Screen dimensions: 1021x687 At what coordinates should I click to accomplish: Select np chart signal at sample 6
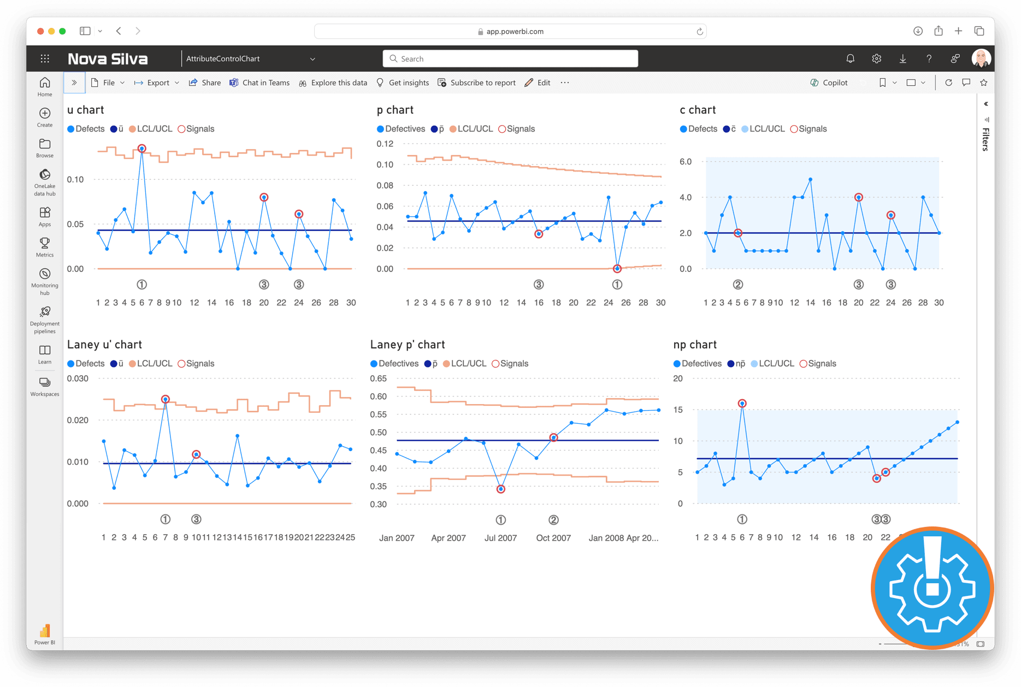[x=742, y=404]
